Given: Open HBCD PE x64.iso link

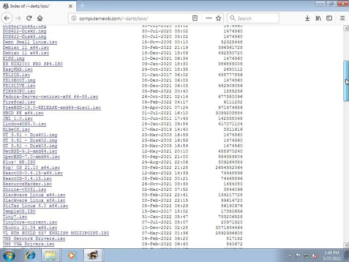Looking at the screenshot, I should (23, 113).
